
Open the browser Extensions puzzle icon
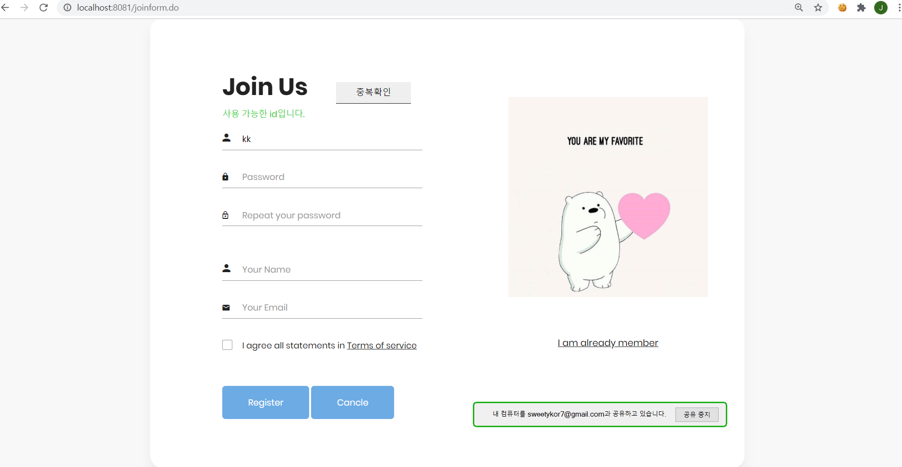861,8
